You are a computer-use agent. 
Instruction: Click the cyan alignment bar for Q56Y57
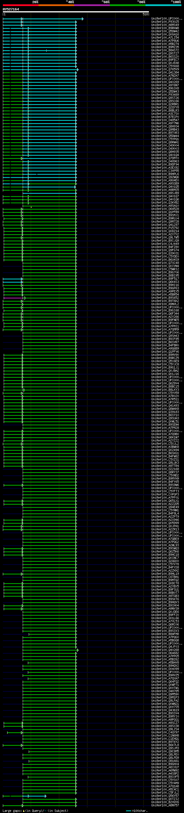click(34, 796)
